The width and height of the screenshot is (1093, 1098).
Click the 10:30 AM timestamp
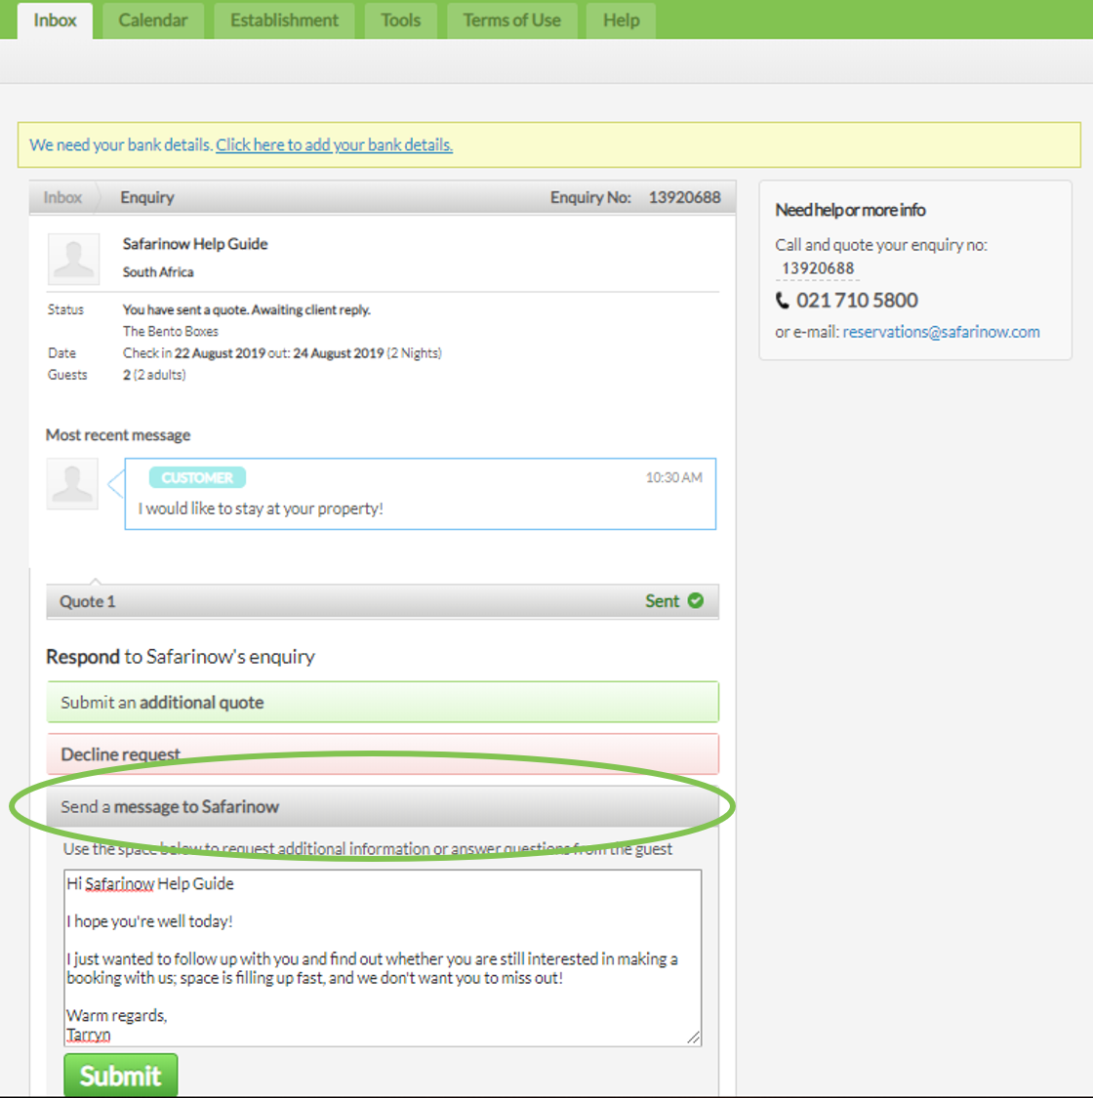click(673, 477)
